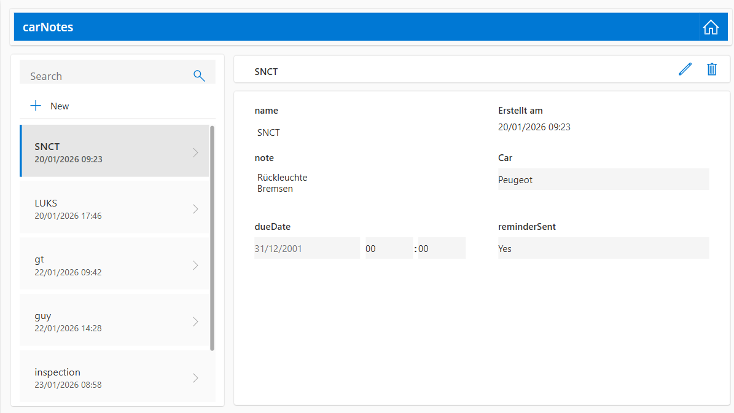Viewport: 734px width, 413px height.
Task: Click the reminderSent label
Action: (526, 227)
